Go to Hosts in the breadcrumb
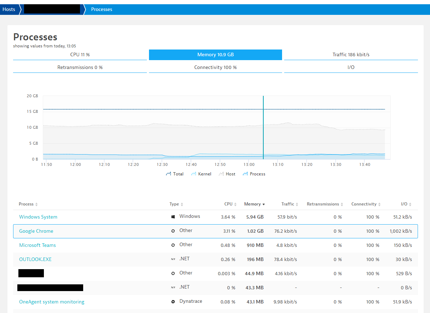 (x=9, y=9)
